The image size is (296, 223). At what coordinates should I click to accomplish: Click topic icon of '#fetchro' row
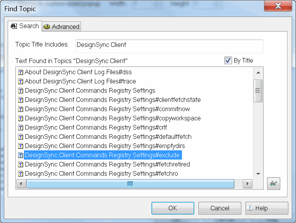tap(20, 174)
